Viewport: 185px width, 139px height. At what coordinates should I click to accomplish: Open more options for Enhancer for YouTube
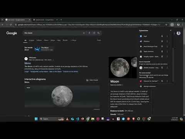pos(167,81)
